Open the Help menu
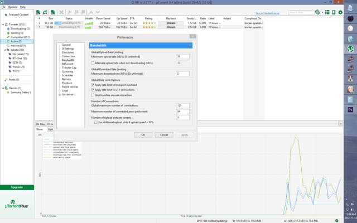The image size is (357, 223). point(23,7)
